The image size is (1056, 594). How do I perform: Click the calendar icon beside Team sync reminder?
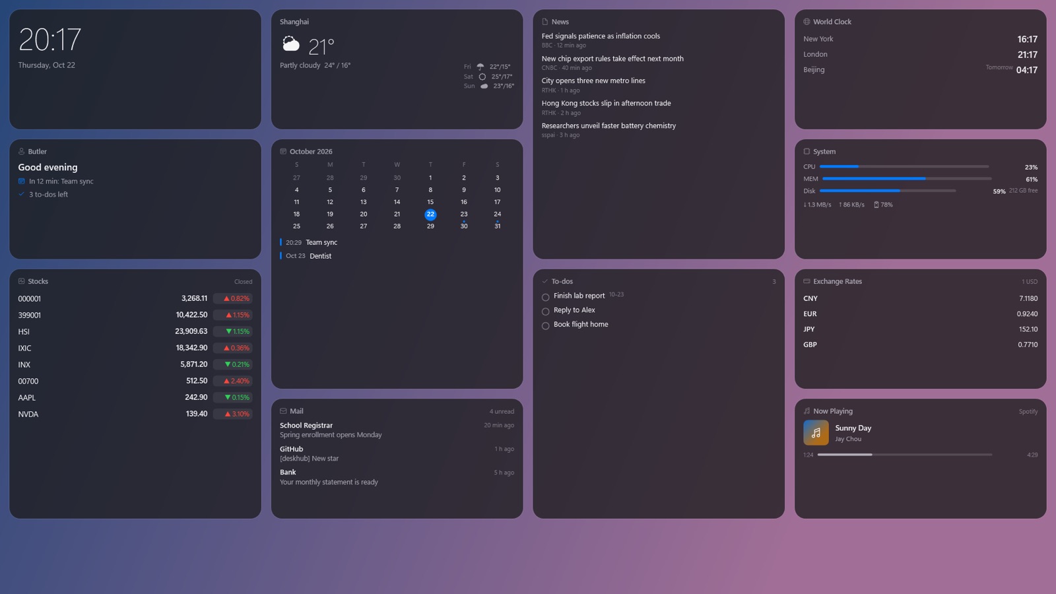(22, 181)
